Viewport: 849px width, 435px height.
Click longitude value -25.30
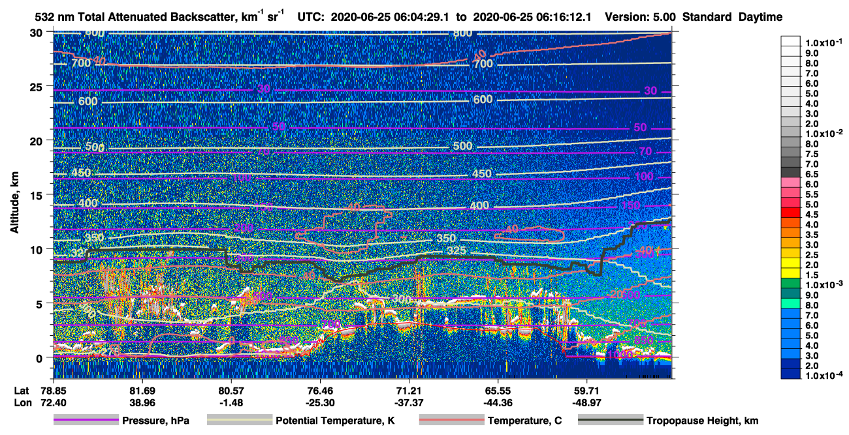(319, 402)
